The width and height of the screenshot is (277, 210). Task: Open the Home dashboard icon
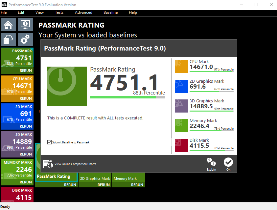coord(8,25)
